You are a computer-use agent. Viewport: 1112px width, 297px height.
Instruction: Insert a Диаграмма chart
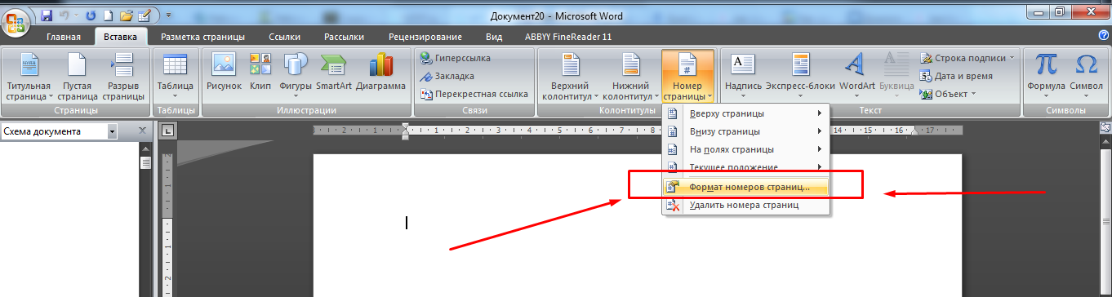(380, 72)
